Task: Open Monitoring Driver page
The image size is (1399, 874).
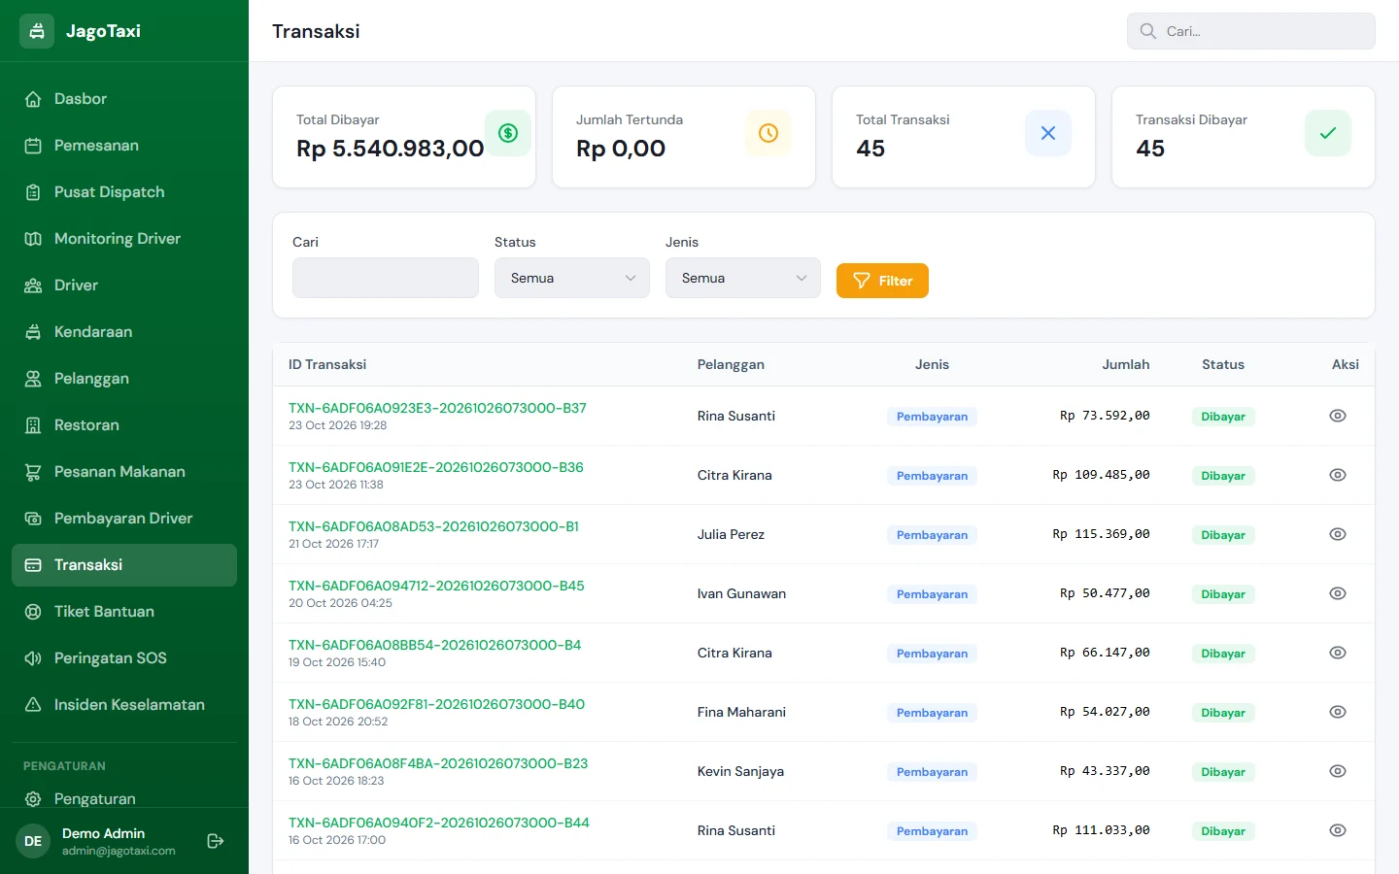Action: click(x=124, y=239)
